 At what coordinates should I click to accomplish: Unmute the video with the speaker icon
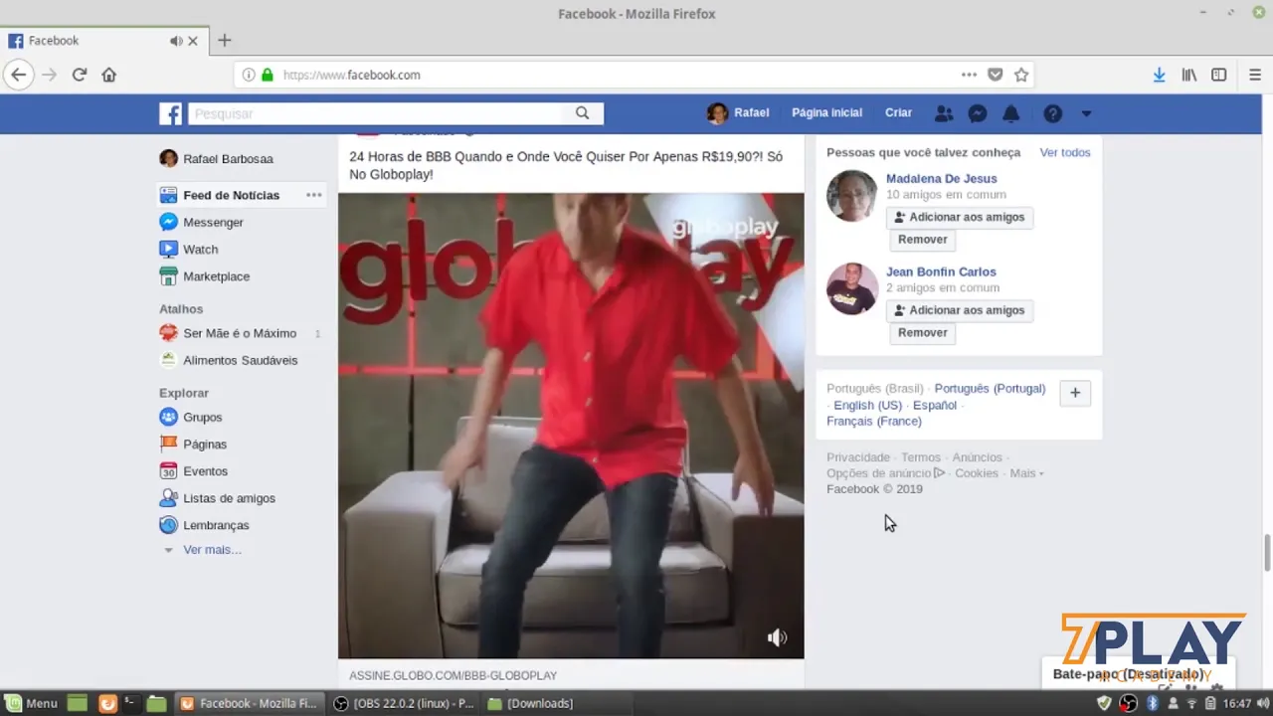pyautogui.click(x=777, y=637)
